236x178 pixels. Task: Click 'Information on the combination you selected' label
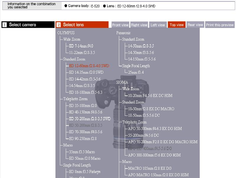pyautogui.click(x=32, y=6)
